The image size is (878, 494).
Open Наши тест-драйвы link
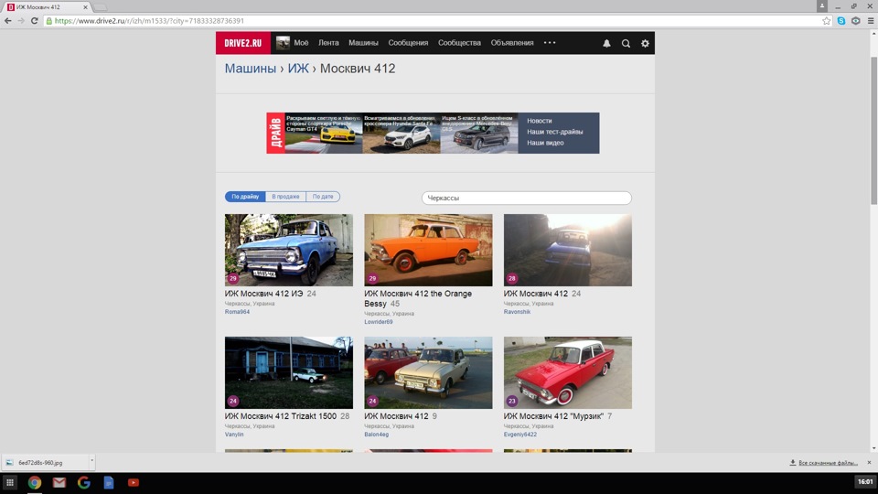pos(555,132)
